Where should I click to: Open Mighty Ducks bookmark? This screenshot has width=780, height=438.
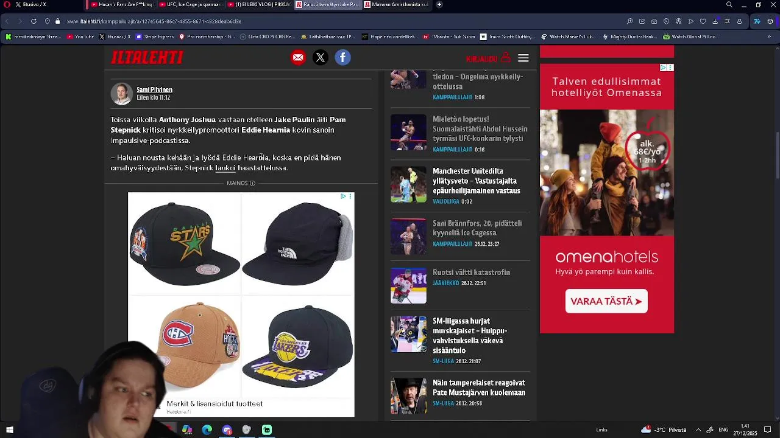pos(629,37)
